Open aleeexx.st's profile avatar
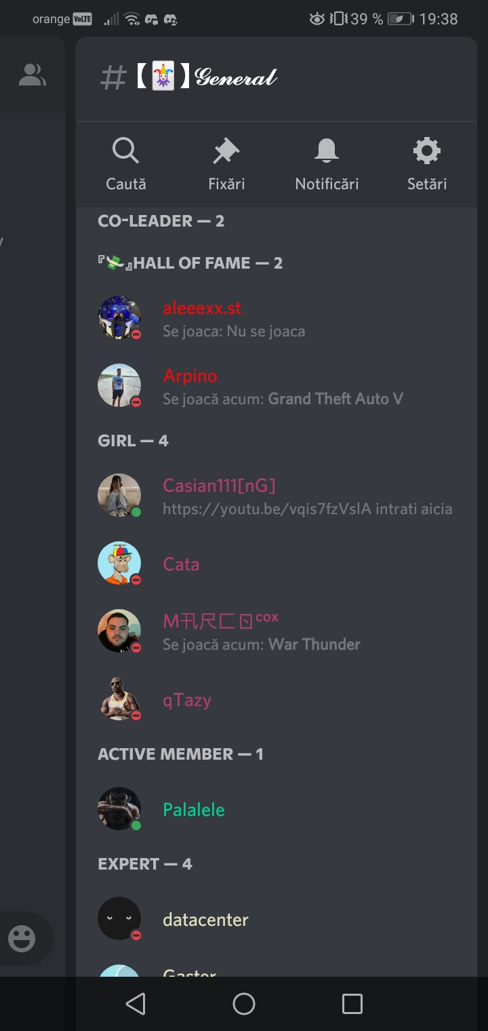The image size is (488, 1031). [x=119, y=317]
